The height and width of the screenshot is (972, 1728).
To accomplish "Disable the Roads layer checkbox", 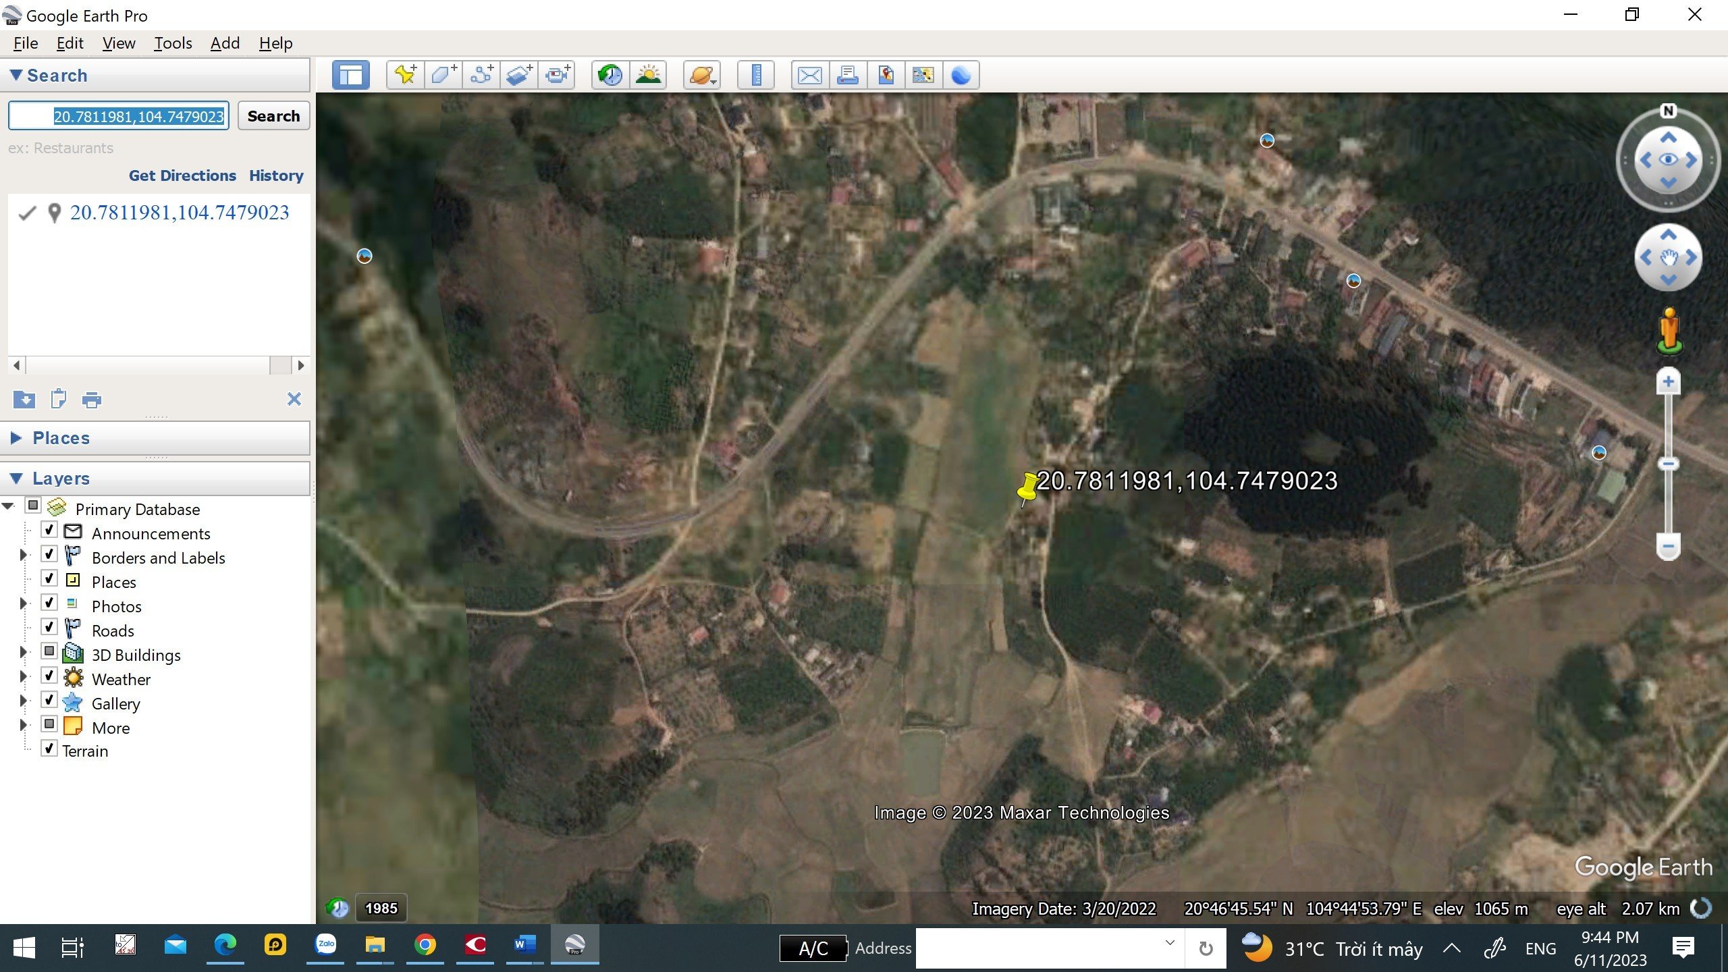I will tap(49, 627).
